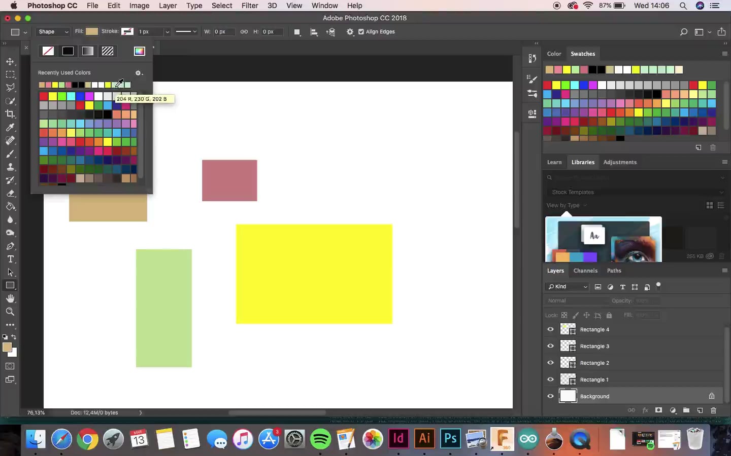Viewport: 731px width, 456px height.
Task: Click the Stroke color button
Action: coord(127,31)
